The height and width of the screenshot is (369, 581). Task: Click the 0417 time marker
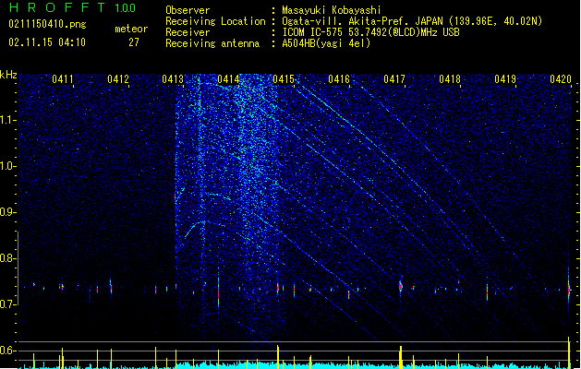[x=394, y=78]
